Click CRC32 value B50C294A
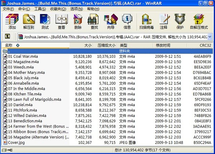 (202, 143)
